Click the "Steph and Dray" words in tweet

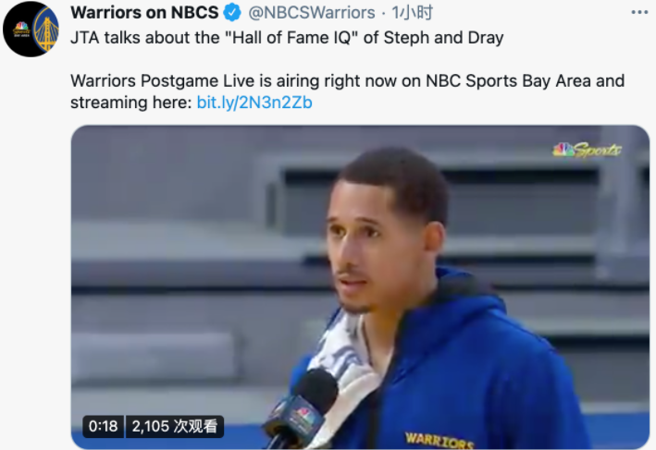pos(443,38)
